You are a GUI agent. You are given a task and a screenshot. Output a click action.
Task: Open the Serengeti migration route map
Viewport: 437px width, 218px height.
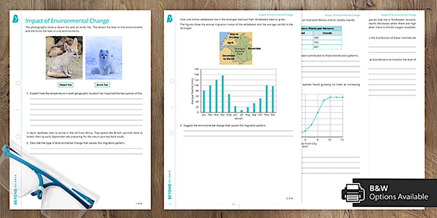click(x=236, y=48)
